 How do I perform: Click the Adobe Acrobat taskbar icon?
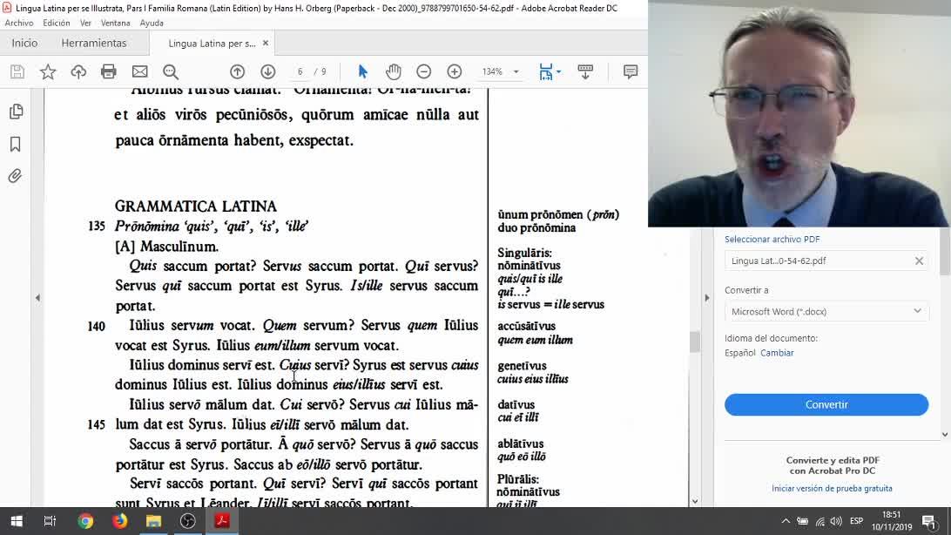pyautogui.click(x=221, y=521)
